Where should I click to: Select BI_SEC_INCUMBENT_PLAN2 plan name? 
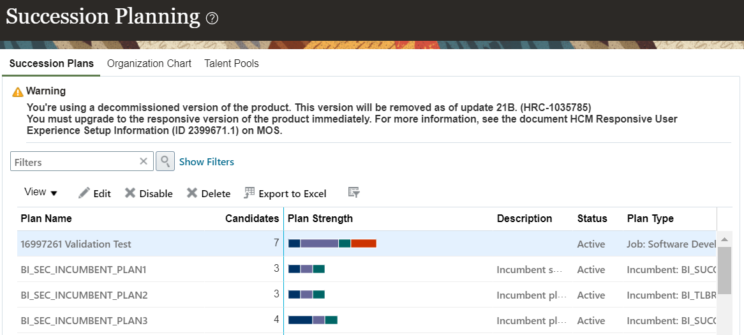84,295
